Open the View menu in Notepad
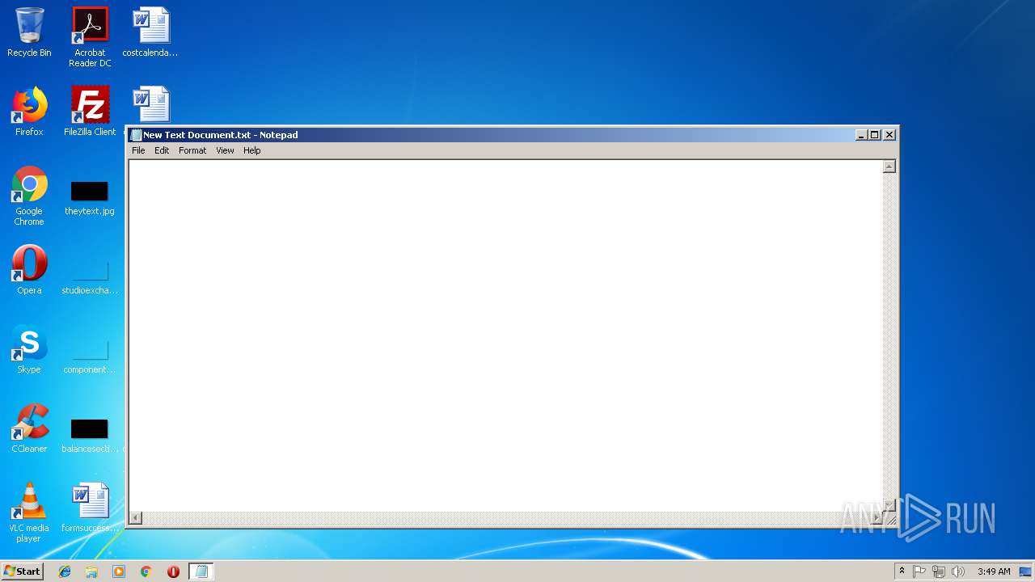This screenshot has width=1035, height=582. point(225,150)
